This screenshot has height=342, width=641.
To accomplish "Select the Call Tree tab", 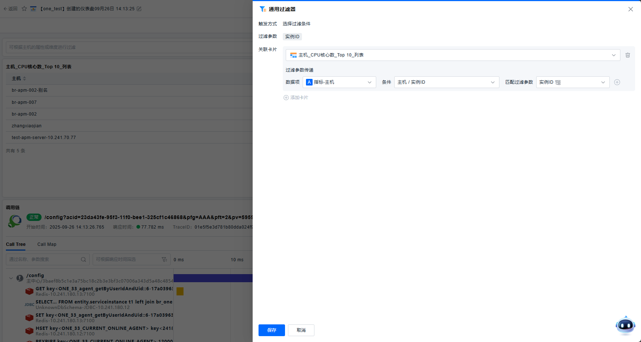I will point(16,244).
